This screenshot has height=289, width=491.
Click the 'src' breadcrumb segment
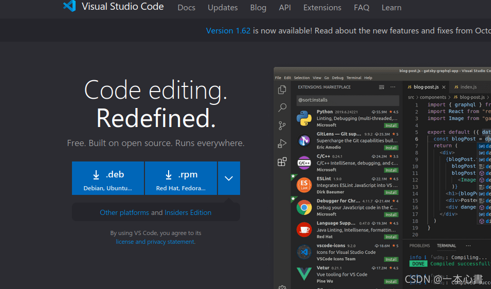click(411, 97)
